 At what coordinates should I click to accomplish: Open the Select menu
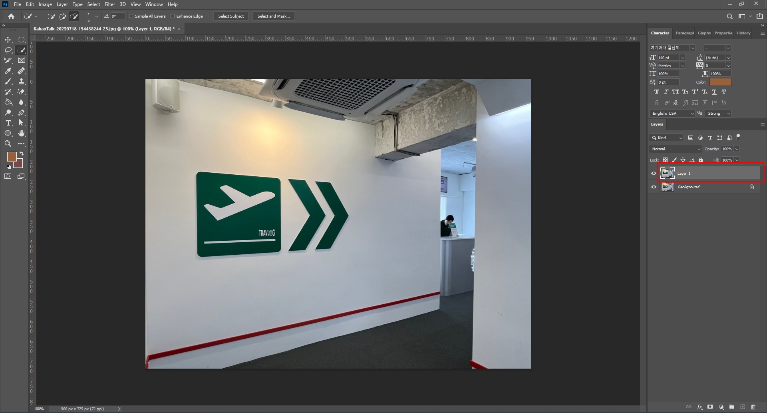[94, 4]
